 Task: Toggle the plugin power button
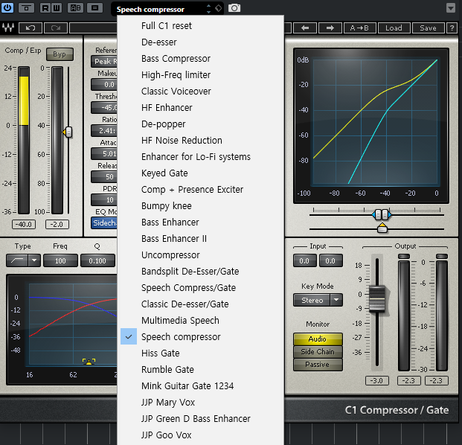point(7,8)
